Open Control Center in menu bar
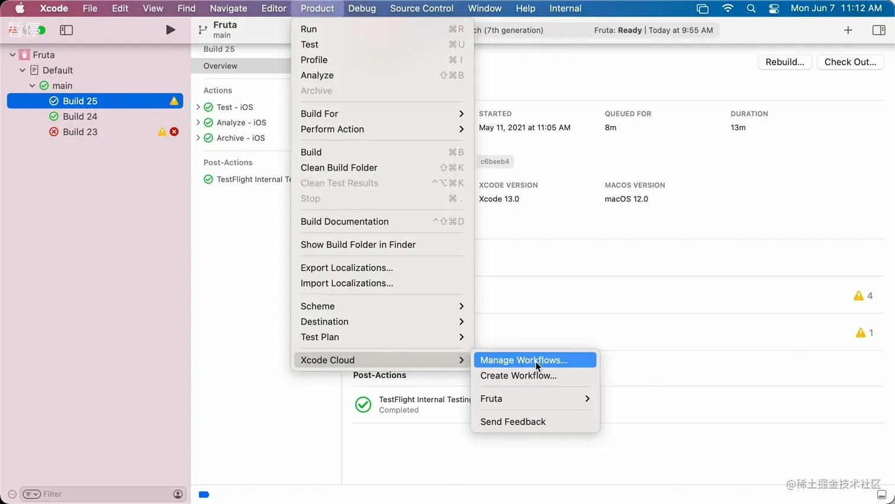Viewport: 895px width, 504px height. coord(774,8)
